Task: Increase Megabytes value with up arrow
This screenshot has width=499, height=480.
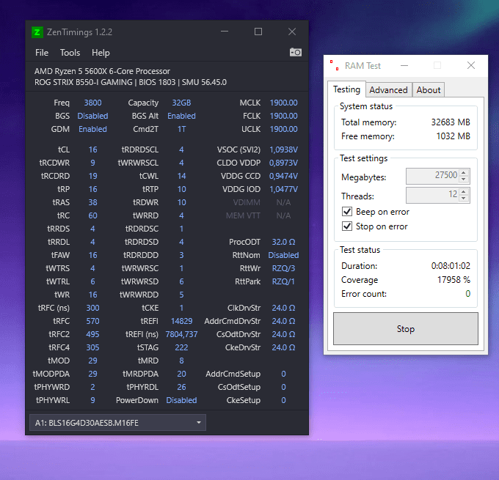Action: (464, 173)
